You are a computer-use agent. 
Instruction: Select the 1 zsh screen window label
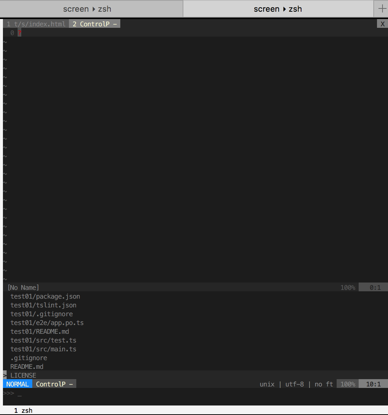tap(23, 410)
